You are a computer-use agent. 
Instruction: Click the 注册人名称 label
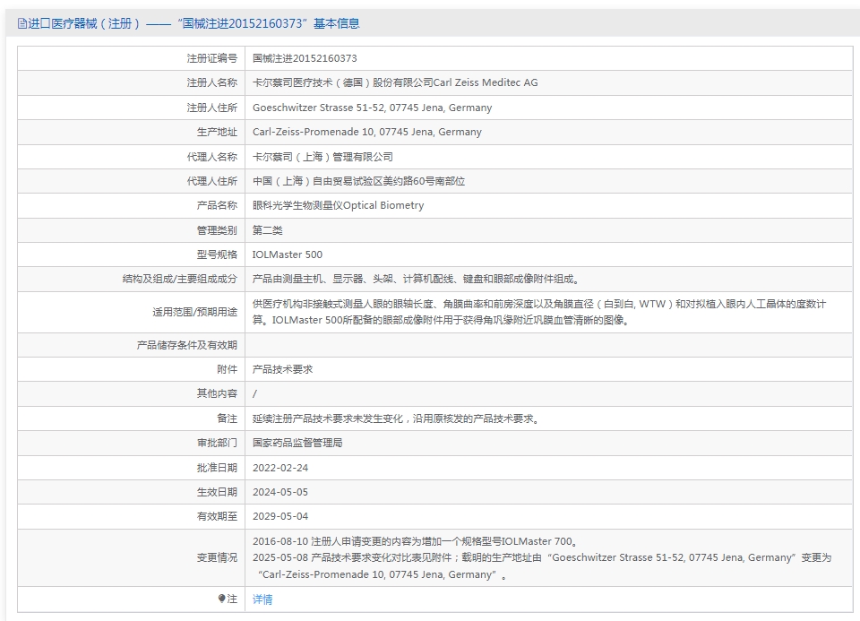pos(211,82)
